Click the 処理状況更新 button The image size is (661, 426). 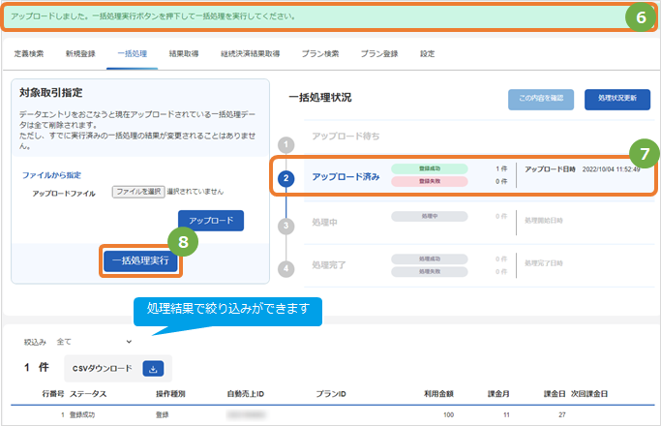tap(617, 100)
